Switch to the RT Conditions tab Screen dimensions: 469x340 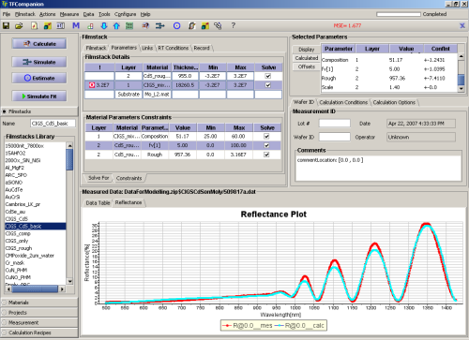174,48
